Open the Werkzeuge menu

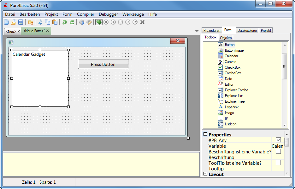[x=133, y=14]
